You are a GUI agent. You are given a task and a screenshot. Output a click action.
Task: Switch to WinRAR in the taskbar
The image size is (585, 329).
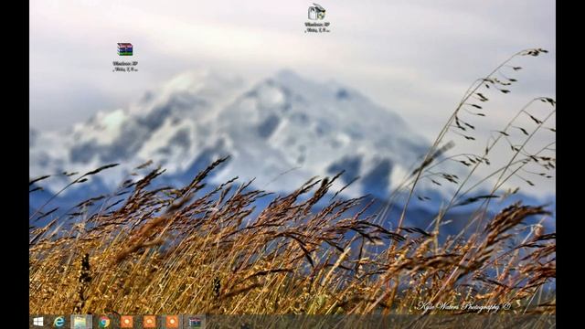[x=195, y=322]
